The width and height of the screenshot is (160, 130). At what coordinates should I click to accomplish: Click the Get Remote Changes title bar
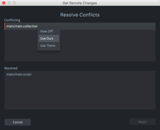point(80,3)
